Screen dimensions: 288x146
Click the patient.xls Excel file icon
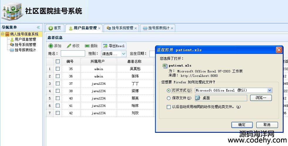tap(165, 66)
